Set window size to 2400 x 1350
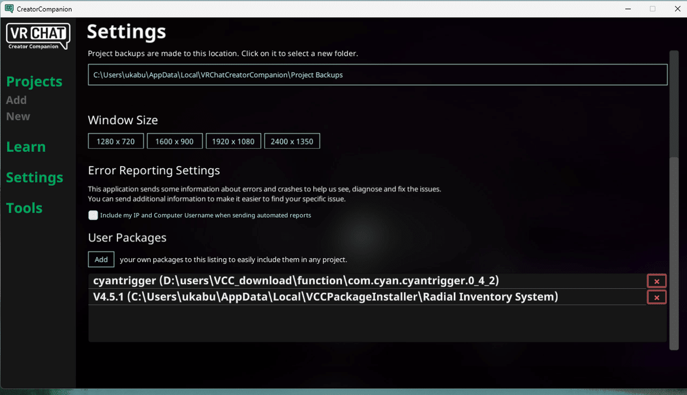Image resolution: width=687 pixels, height=395 pixels. (x=292, y=141)
